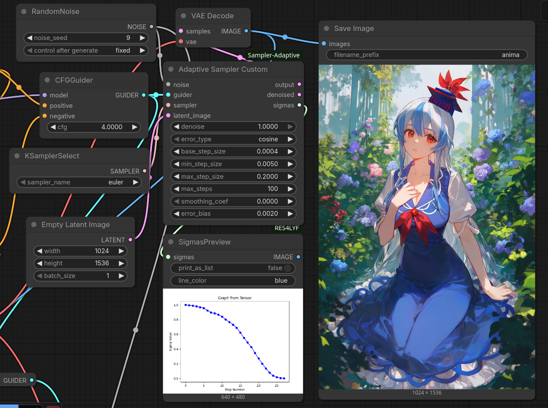This screenshot has height=408, width=548.
Task: Increase noise_seed with right arrow
Action: click(x=142, y=38)
